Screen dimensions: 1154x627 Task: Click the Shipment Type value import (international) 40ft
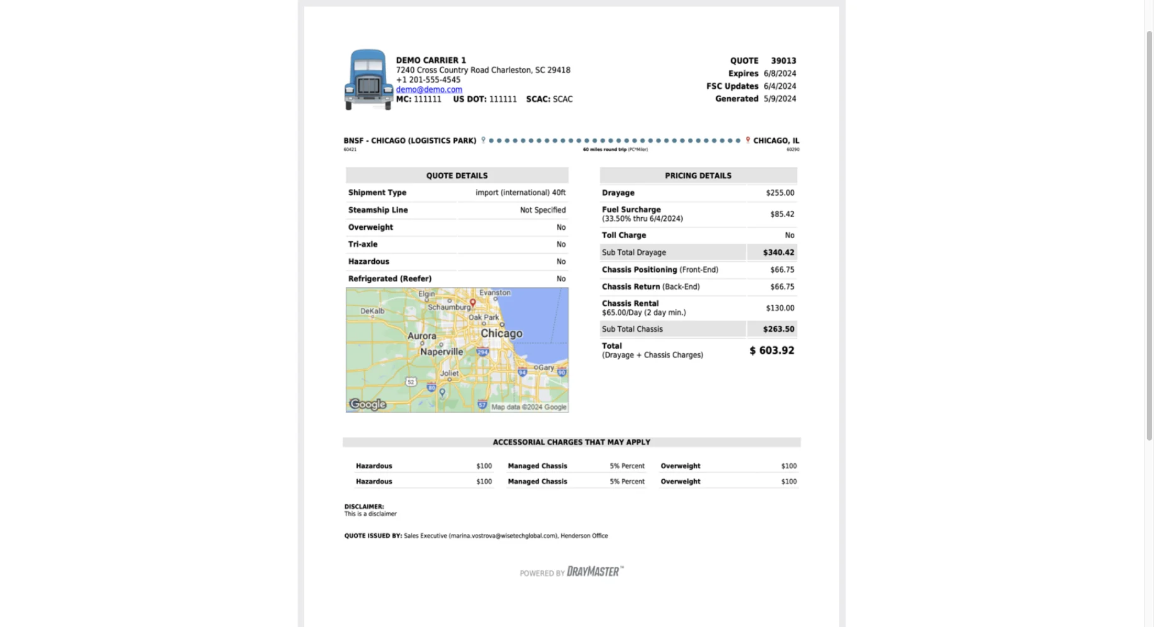(520, 193)
